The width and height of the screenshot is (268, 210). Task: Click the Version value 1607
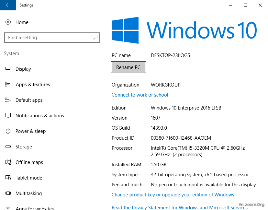tap(156, 118)
